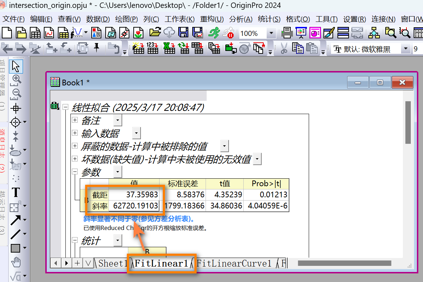The width and height of the screenshot is (423, 282).
Task: Expand the 输入数据 tree node
Action: coord(75,133)
